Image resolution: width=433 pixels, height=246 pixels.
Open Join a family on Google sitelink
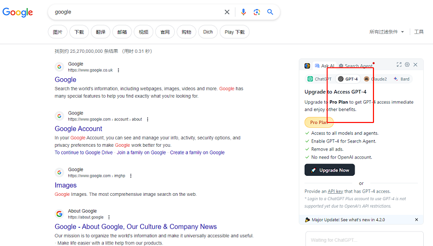coord(141,153)
